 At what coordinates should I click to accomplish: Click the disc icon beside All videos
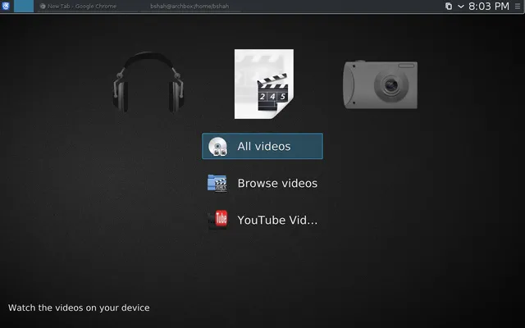(217, 146)
